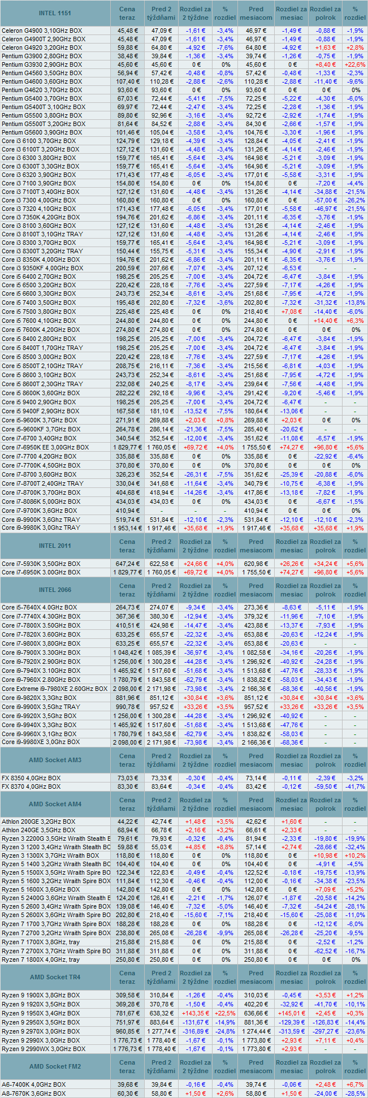Screen dimensions: 368x1098
Task: Select the A6-7400K 4,0GHz BOX row name
Action: [x=33, y=1084]
